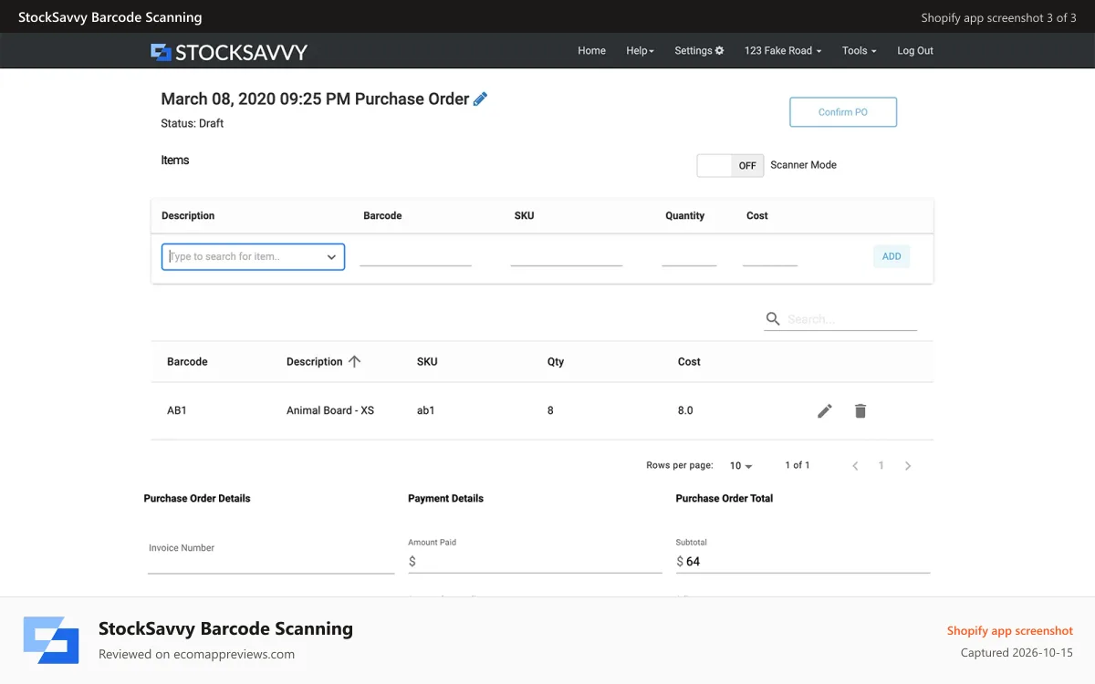This screenshot has height=684, width=1095.
Task: Sort table by Qty column header
Action: tap(556, 362)
